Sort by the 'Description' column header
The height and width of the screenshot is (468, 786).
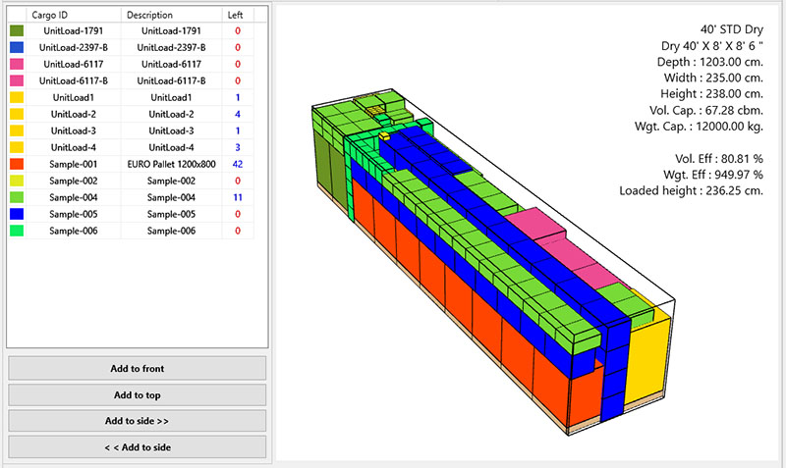[x=171, y=15]
